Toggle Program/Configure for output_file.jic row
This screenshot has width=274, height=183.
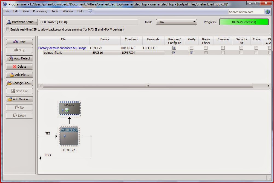pyautogui.click(x=174, y=53)
